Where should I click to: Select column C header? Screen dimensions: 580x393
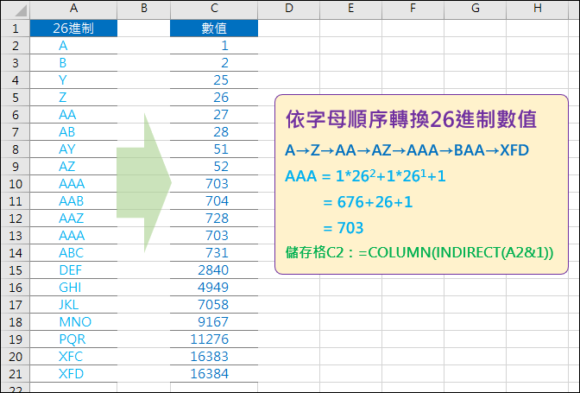214,10
